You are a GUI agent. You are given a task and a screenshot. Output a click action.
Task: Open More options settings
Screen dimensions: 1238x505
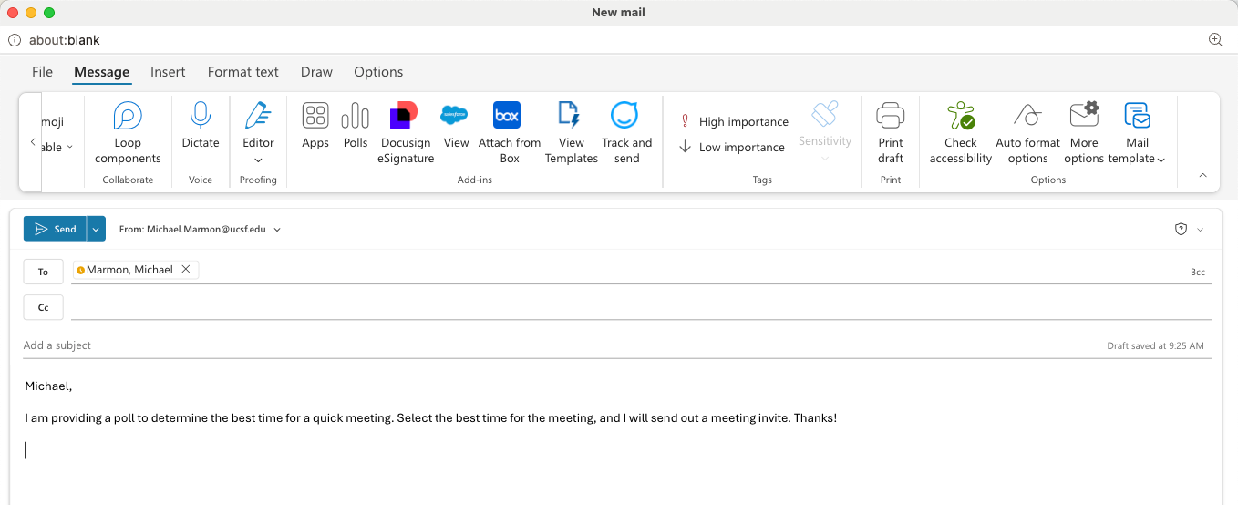click(x=1084, y=132)
